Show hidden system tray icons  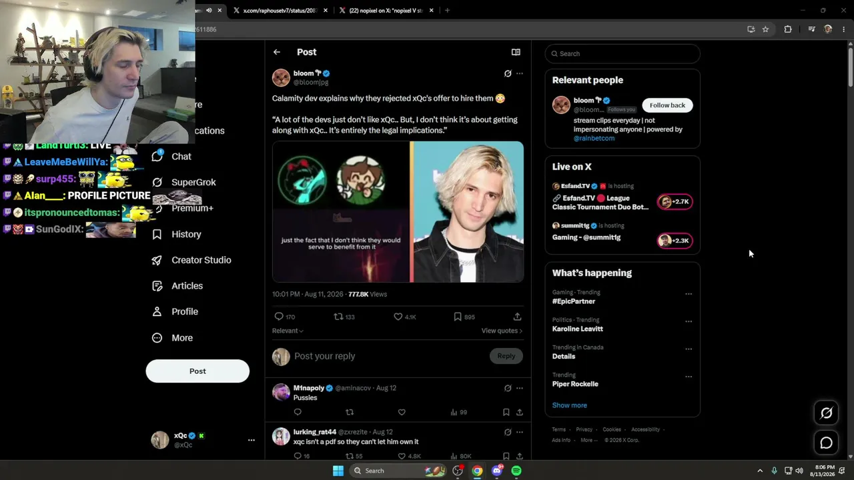point(759,471)
